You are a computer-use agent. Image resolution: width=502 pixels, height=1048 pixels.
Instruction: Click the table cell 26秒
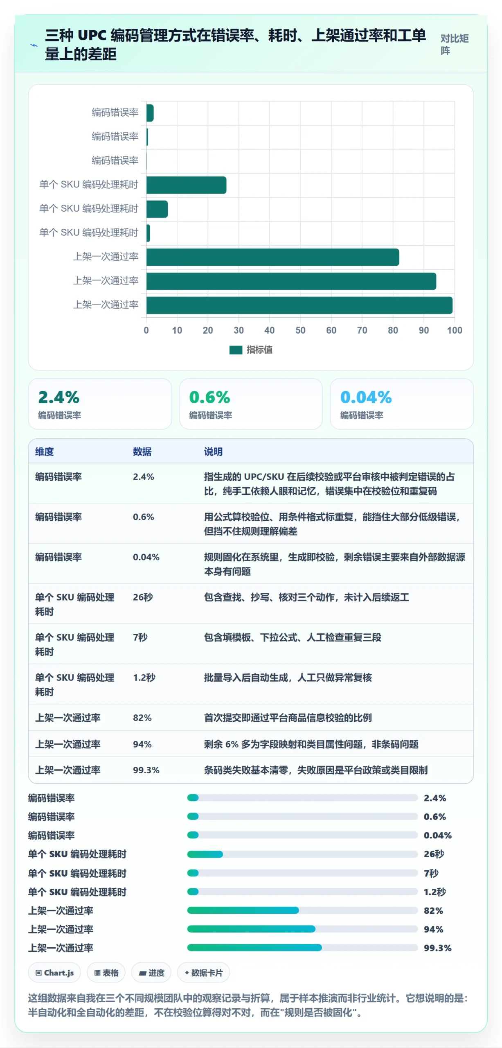coord(143,597)
